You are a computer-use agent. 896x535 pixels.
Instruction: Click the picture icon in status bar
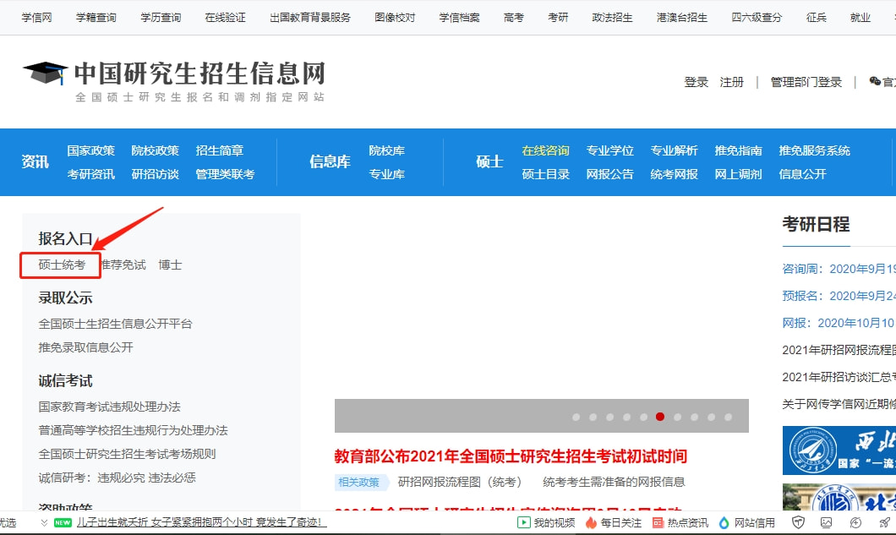(827, 522)
